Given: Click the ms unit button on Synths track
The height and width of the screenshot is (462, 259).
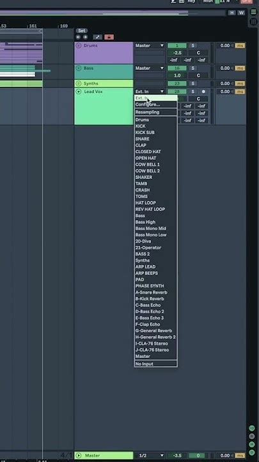Looking at the screenshot, I should pyautogui.click(x=240, y=83).
